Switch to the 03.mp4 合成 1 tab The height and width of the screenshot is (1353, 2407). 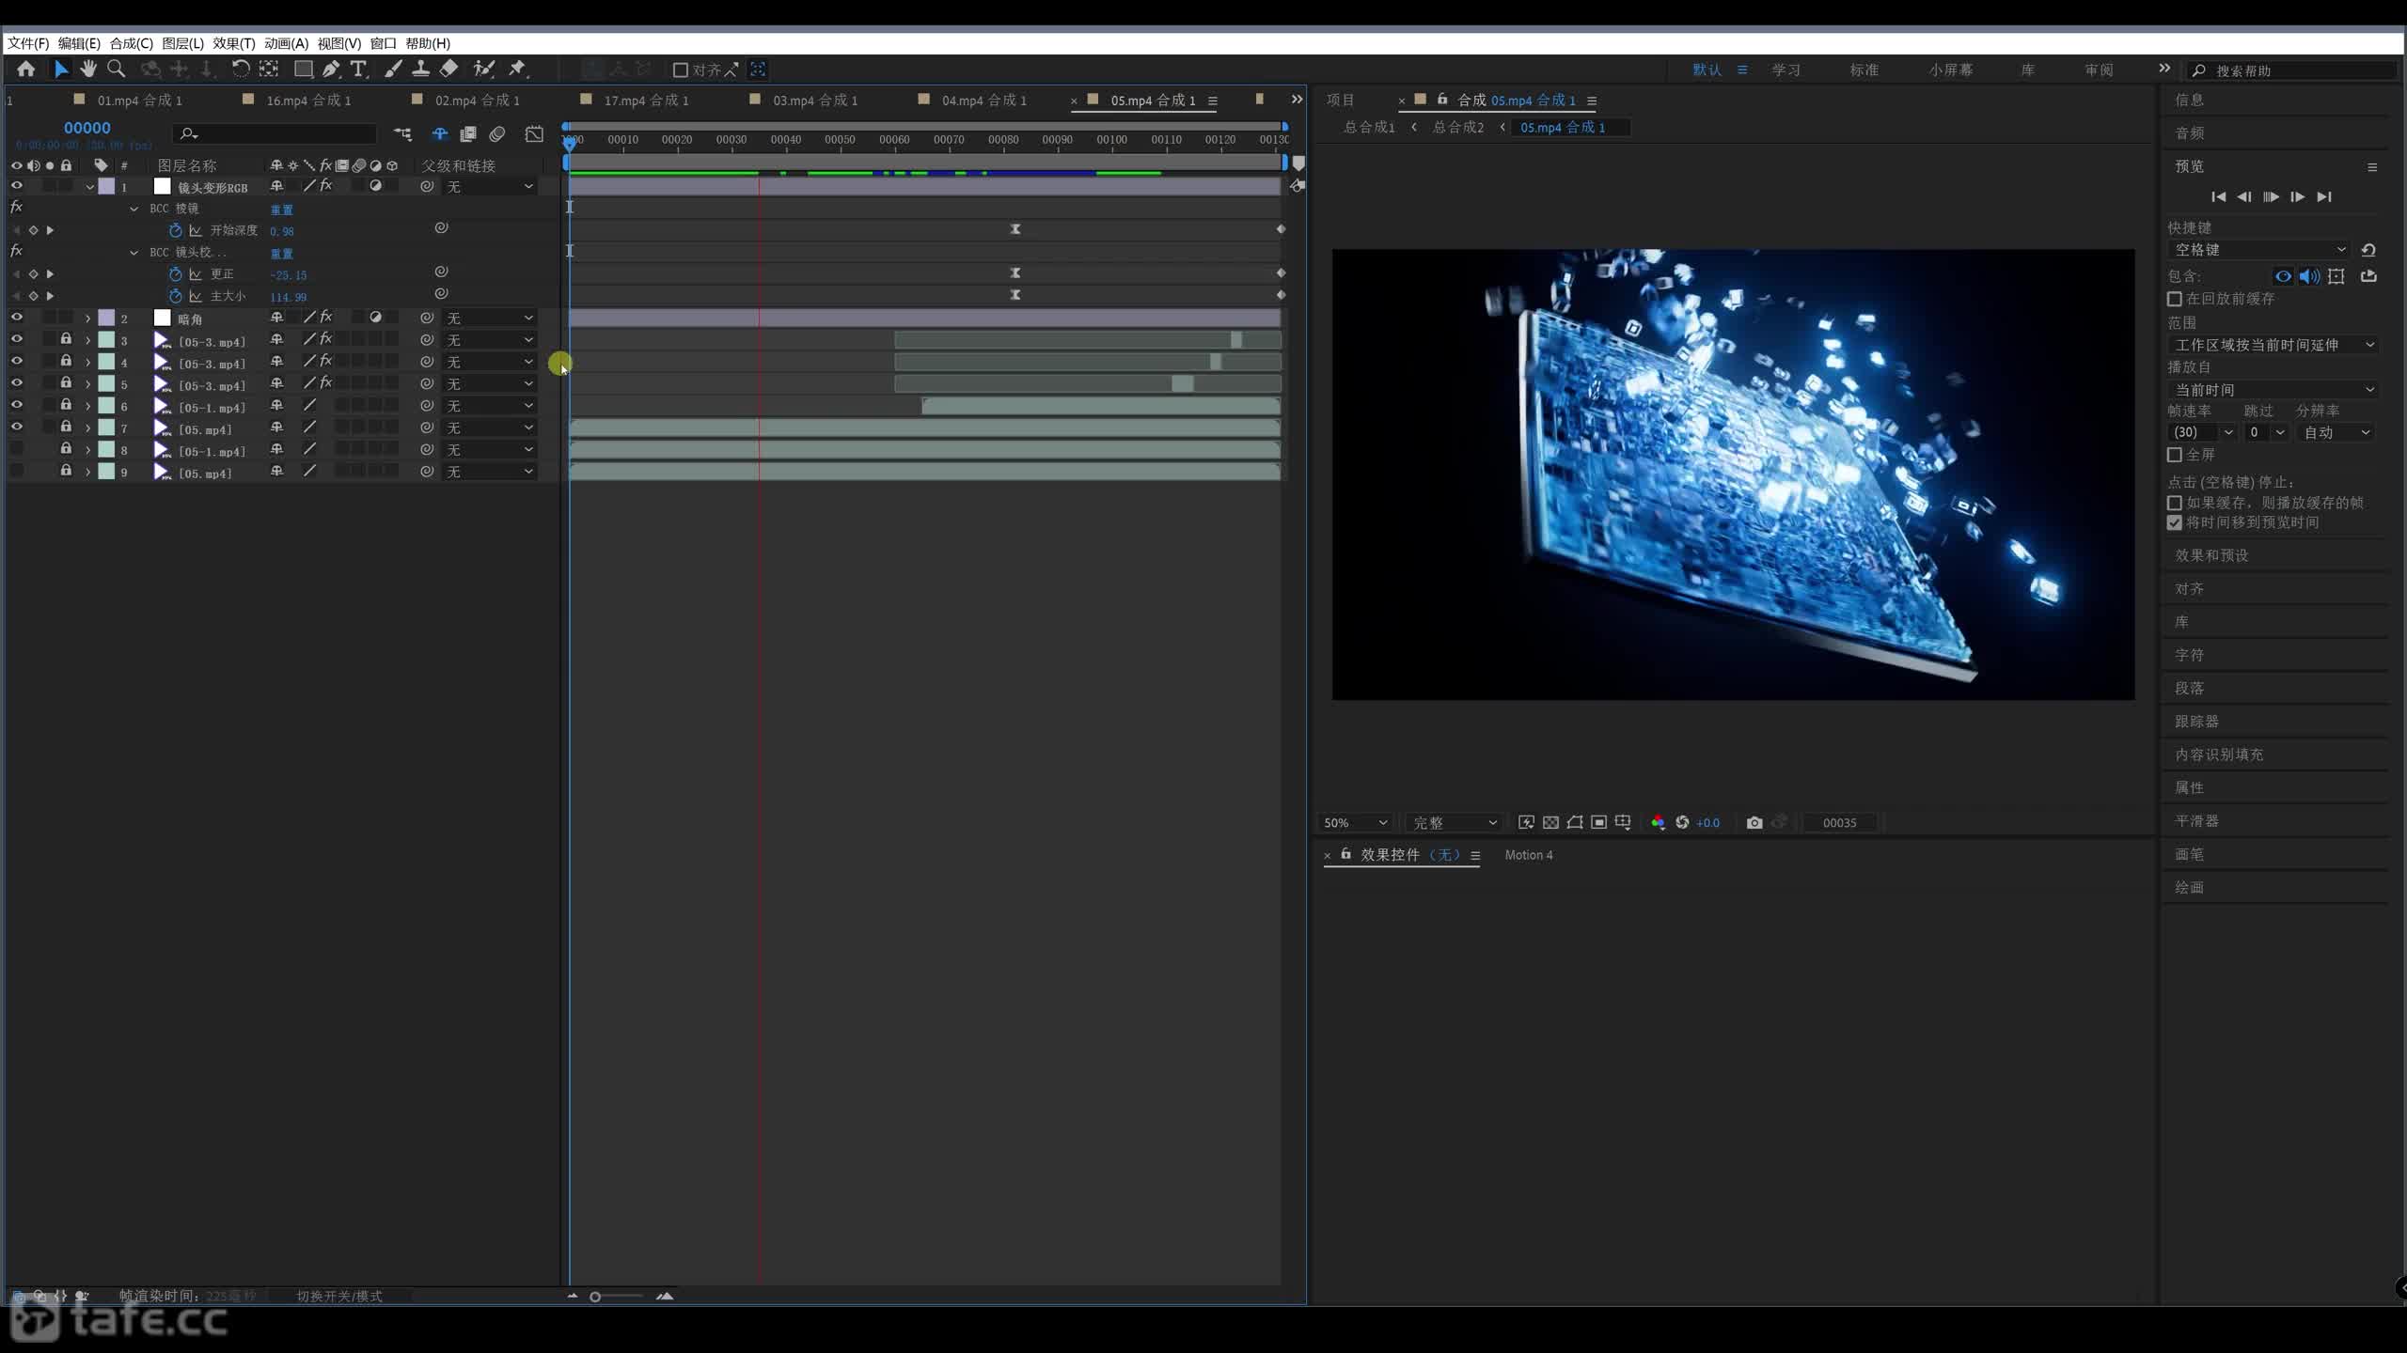(814, 100)
